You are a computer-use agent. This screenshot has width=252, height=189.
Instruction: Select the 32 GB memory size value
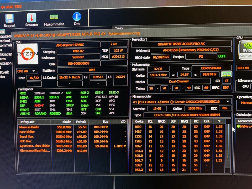tap(158, 69)
